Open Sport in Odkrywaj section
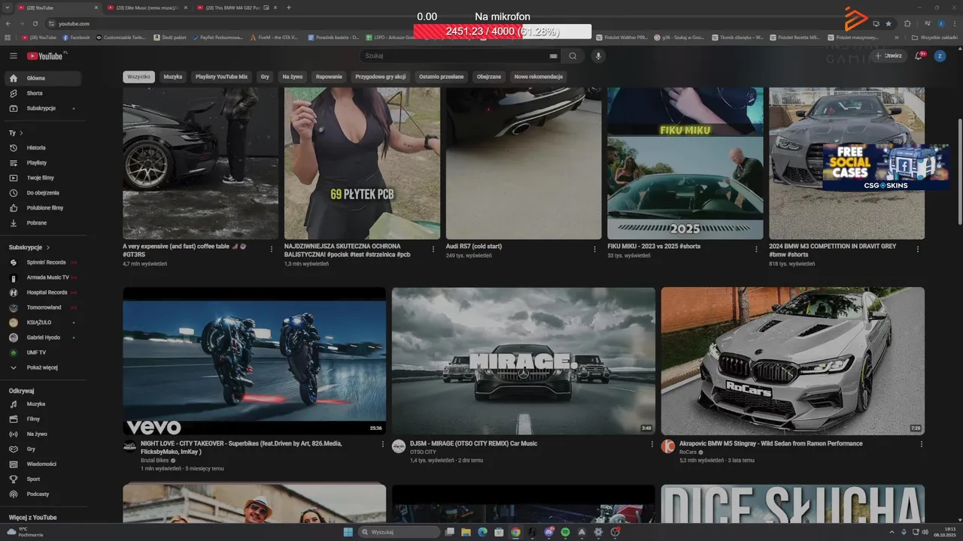 click(x=42, y=479)
